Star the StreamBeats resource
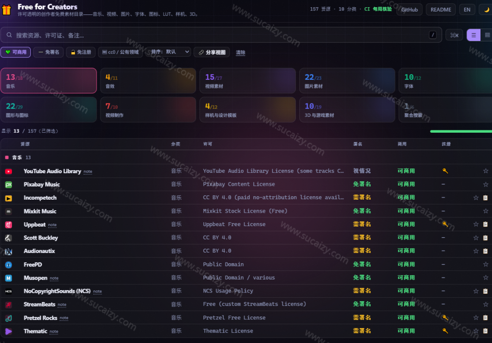This screenshot has width=492, height=343. coord(486,305)
